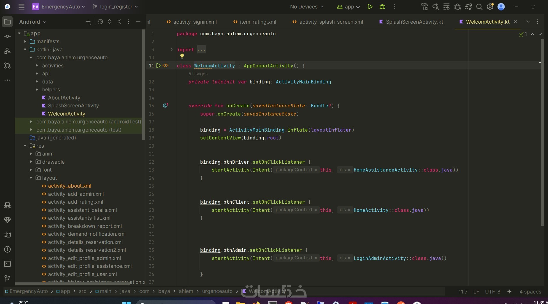This screenshot has width=548, height=304.
Task: Unfold the collapsed import block
Action: click(171, 50)
